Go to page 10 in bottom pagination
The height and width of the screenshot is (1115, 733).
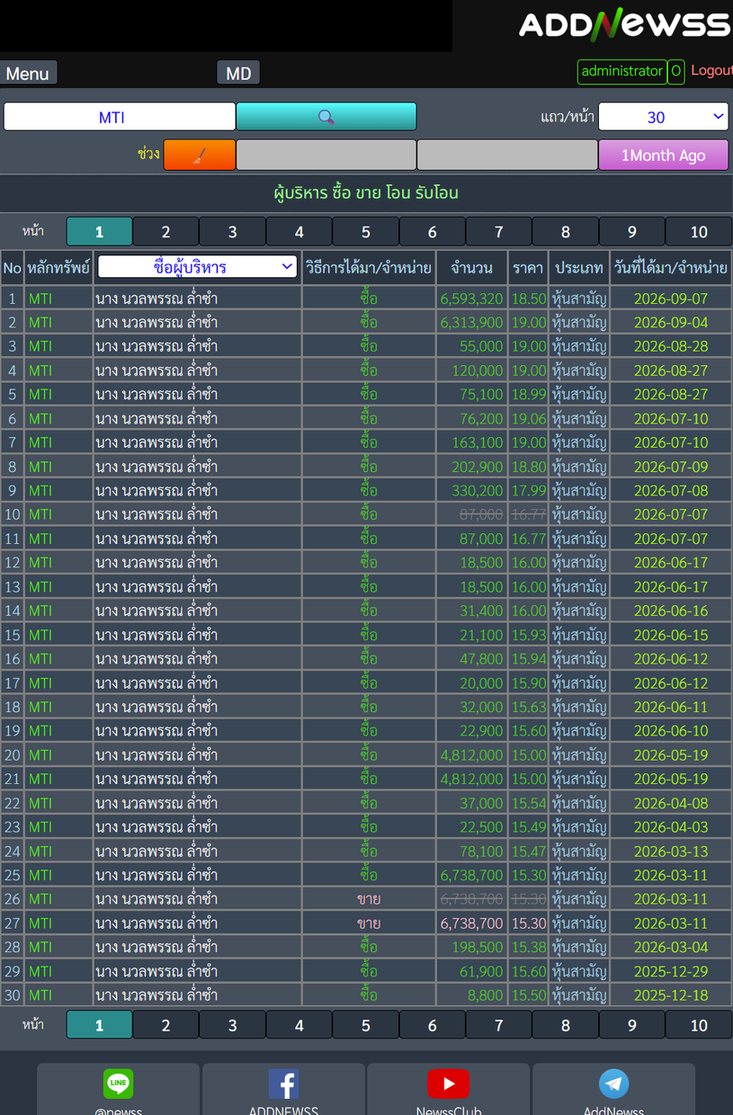699,1025
